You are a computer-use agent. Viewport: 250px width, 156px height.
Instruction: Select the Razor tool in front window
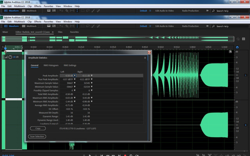click(x=67, y=26)
